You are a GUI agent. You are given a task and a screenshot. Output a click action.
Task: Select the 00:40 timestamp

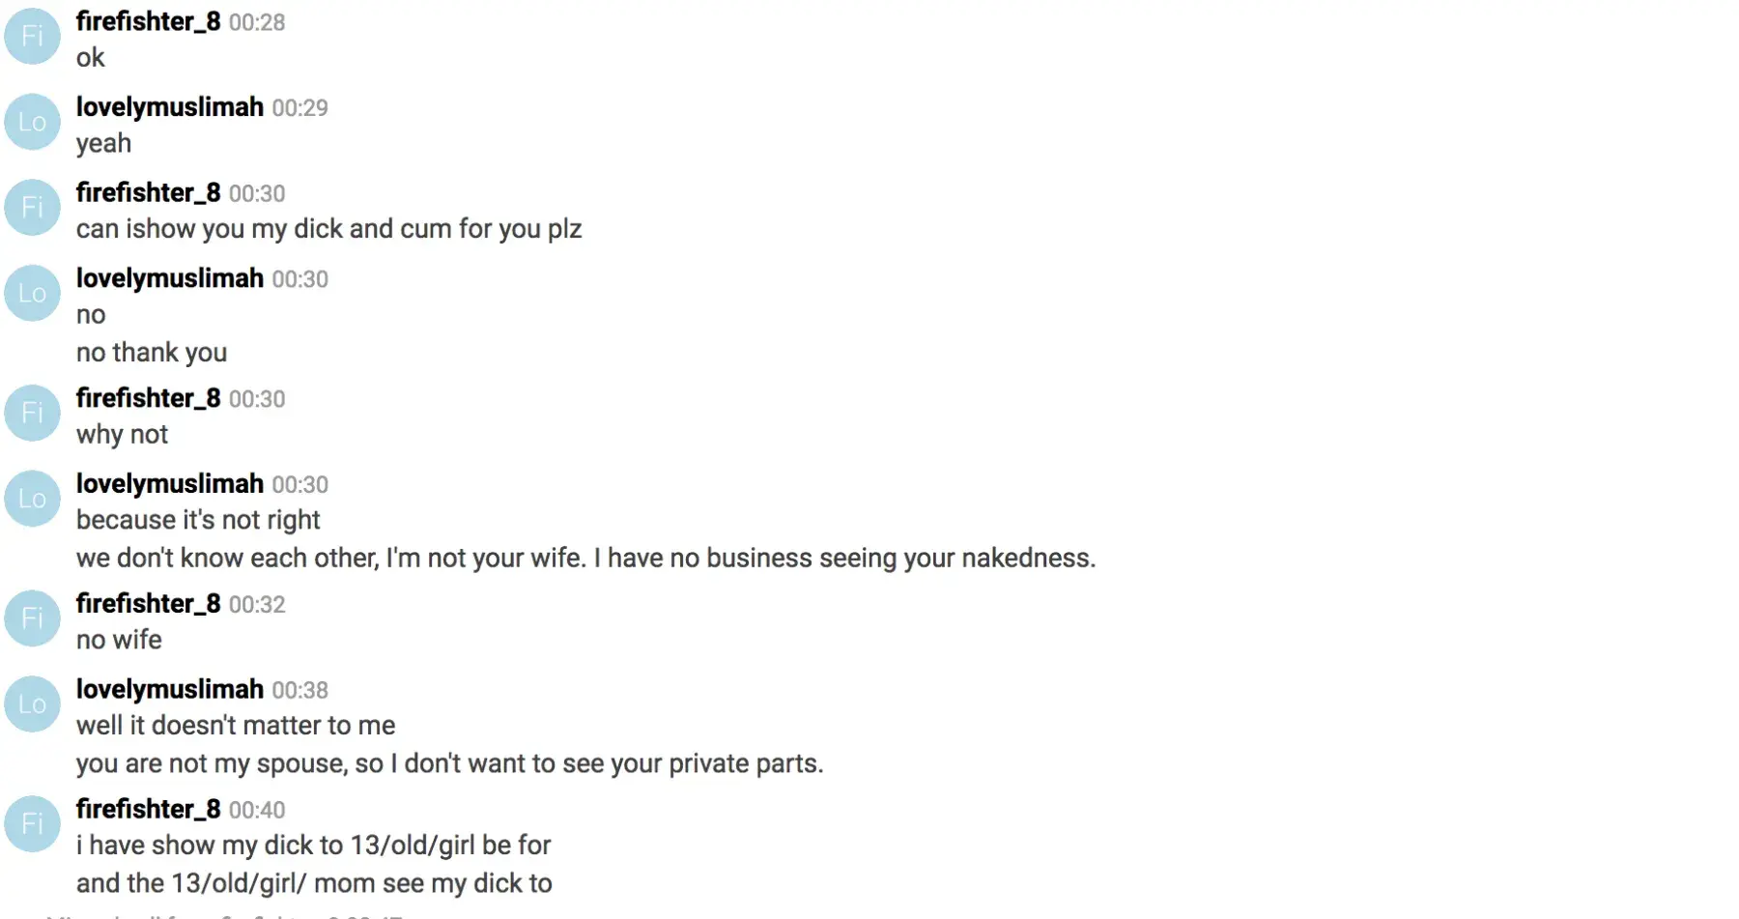257,810
